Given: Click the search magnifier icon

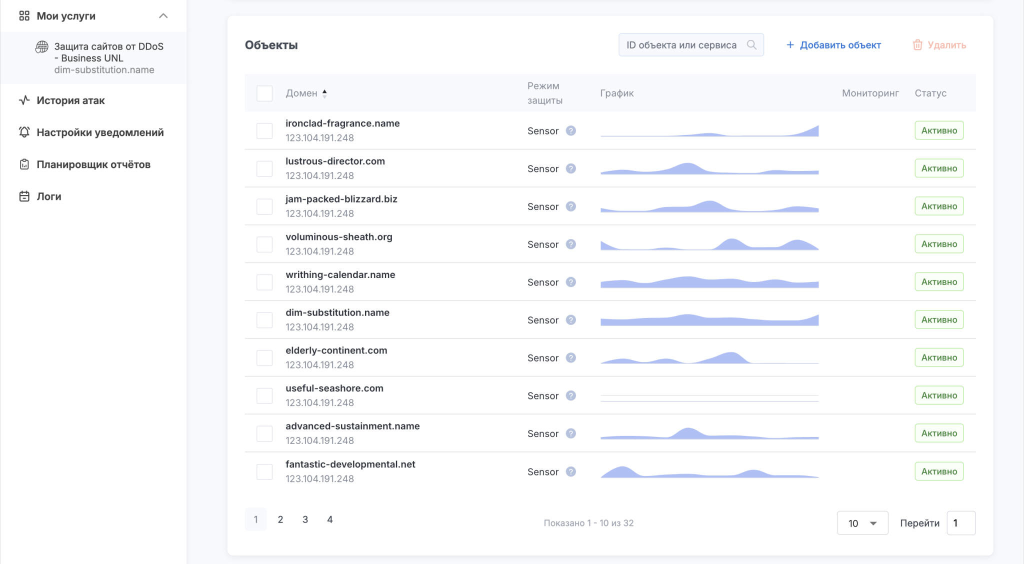Looking at the screenshot, I should tap(751, 45).
